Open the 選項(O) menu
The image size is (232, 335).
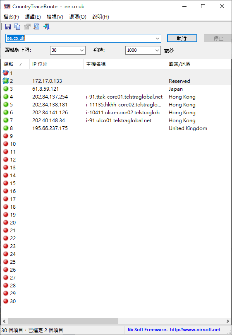click(x=78, y=17)
